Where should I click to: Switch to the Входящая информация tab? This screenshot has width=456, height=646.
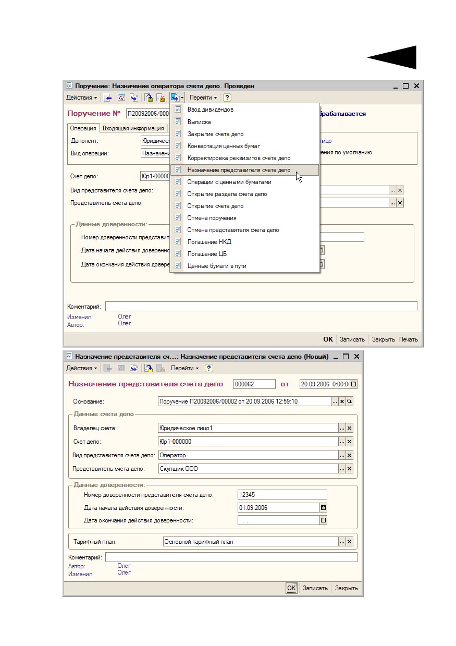pyautogui.click(x=133, y=128)
